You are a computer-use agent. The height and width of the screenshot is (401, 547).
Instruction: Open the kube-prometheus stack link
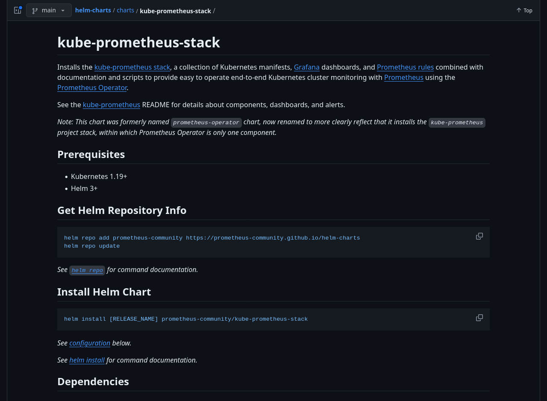[x=132, y=67]
